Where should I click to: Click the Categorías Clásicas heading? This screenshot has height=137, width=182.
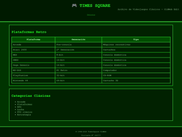[x=31, y=96]
